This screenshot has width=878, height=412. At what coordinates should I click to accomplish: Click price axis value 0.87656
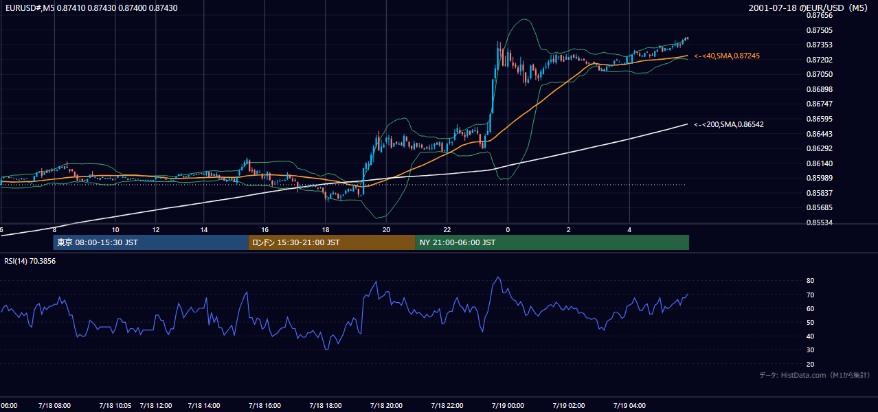tap(819, 15)
